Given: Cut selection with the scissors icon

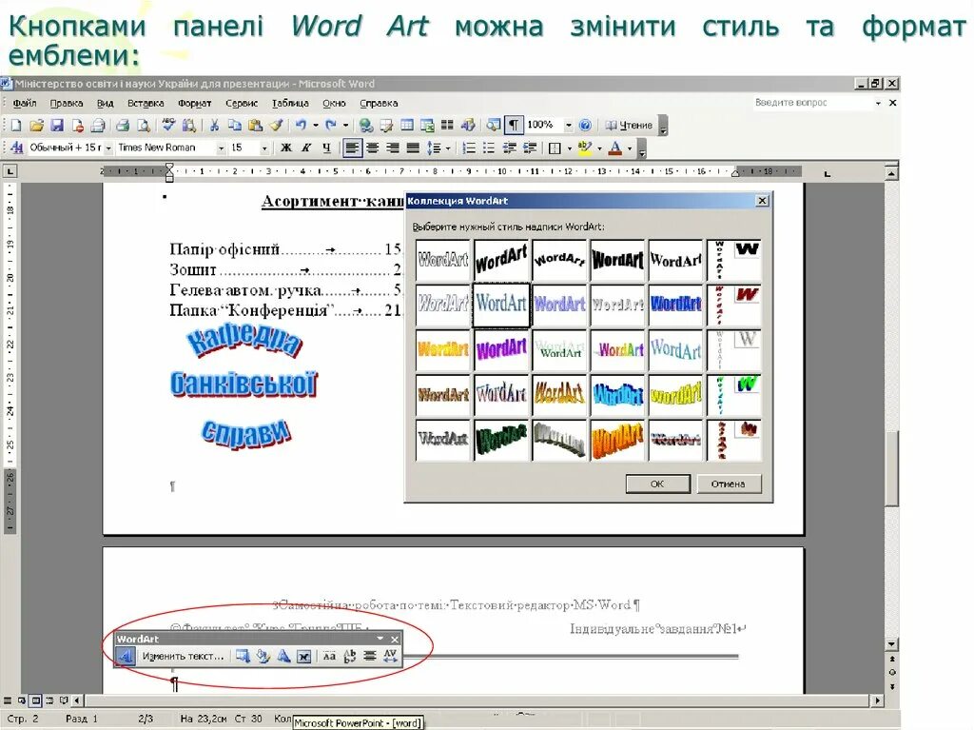Looking at the screenshot, I should pos(214,125).
